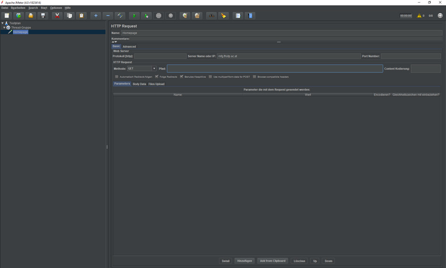Open the Templates icon in toolbar
The image size is (446, 268).
click(x=18, y=16)
